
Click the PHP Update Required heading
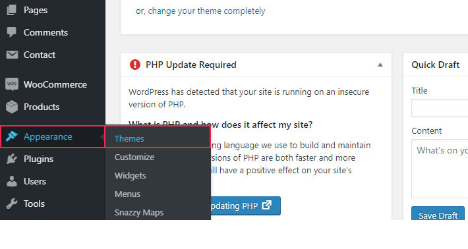coord(191,65)
